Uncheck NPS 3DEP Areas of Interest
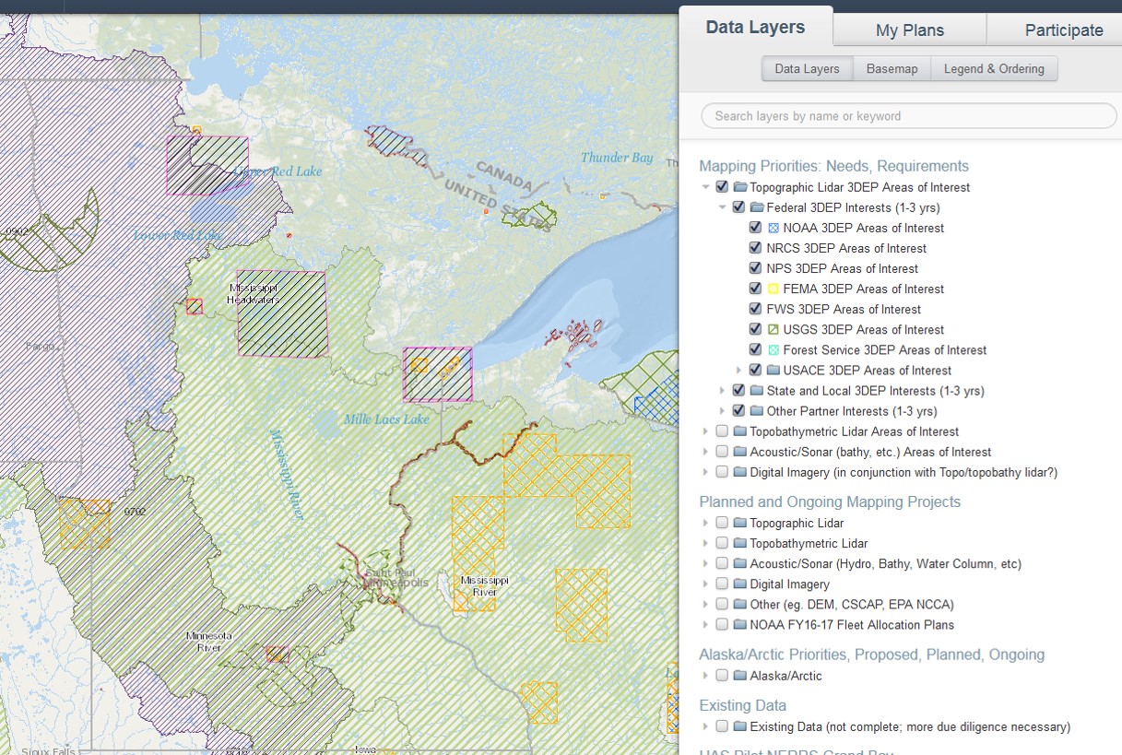 755,268
